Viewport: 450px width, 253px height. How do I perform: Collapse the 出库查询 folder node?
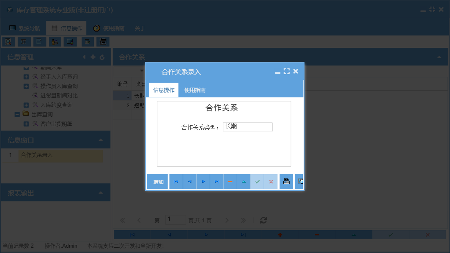[17, 114]
